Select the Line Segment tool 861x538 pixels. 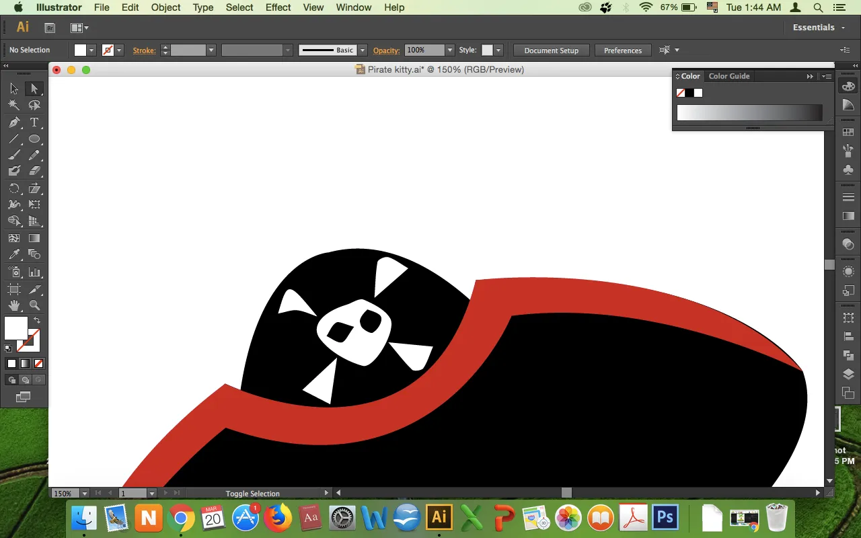click(14, 139)
